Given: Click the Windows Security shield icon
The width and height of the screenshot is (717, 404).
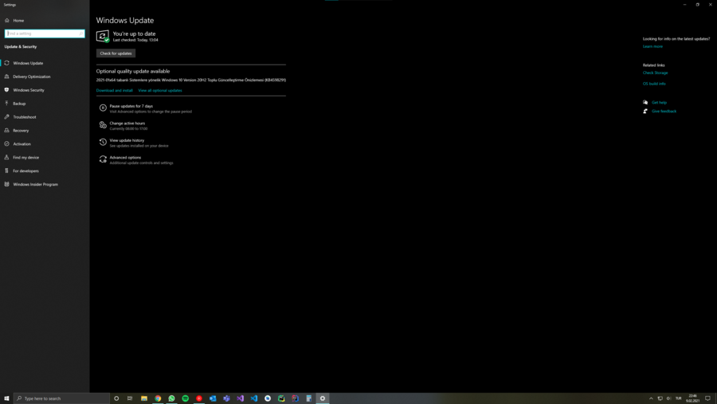Looking at the screenshot, I should point(7,90).
